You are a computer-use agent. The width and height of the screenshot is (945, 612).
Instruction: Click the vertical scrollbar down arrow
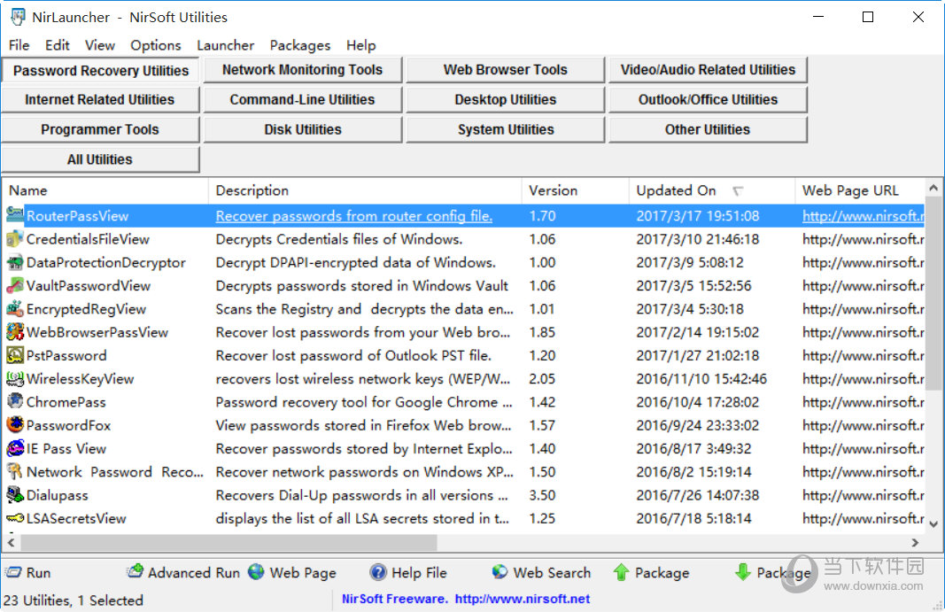click(x=933, y=524)
